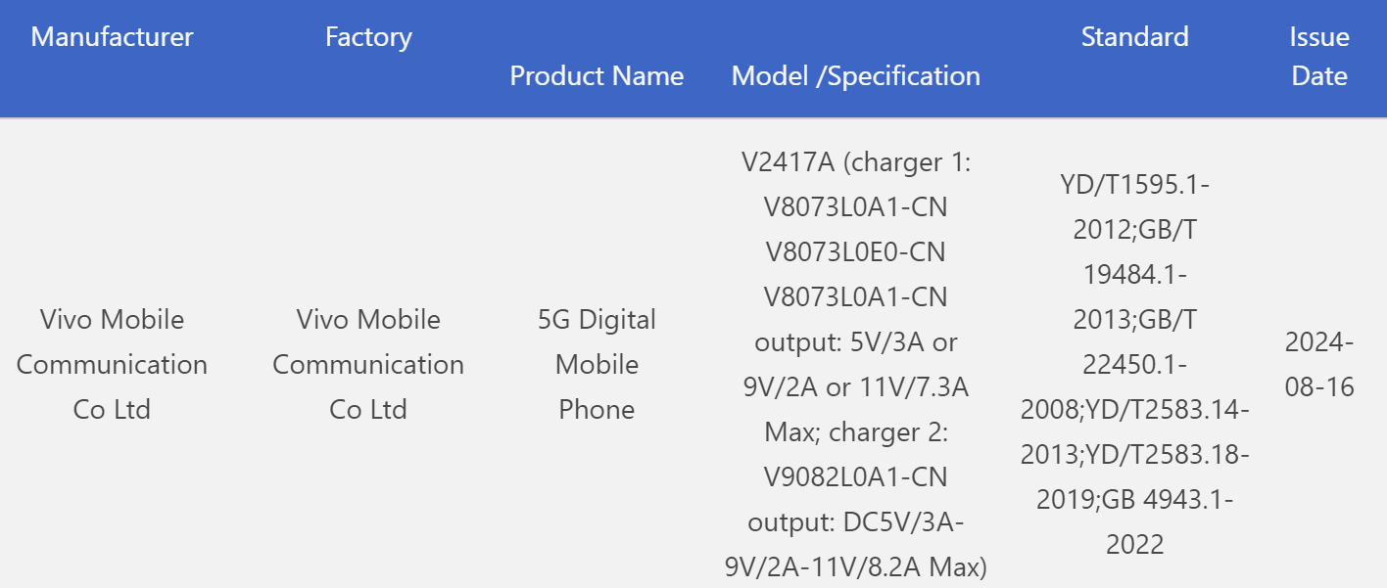Select the 5G Digital Mobile Phone cell
Image resolution: width=1387 pixels, height=588 pixels.
pos(597,364)
